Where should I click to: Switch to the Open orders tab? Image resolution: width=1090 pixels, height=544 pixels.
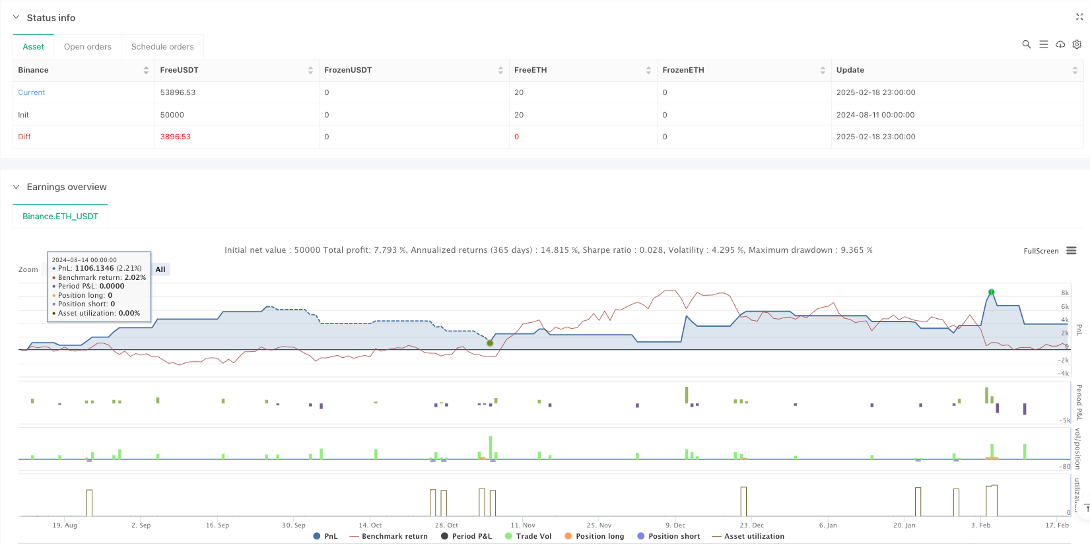click(87, 47)
